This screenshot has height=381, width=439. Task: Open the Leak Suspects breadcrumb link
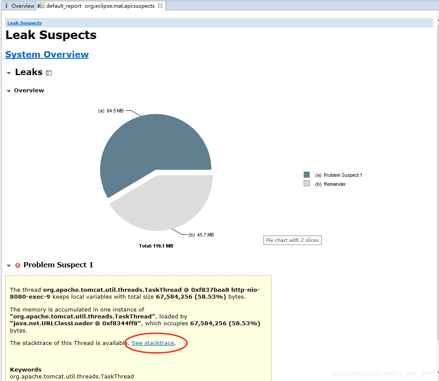click(x=25, y=23)
